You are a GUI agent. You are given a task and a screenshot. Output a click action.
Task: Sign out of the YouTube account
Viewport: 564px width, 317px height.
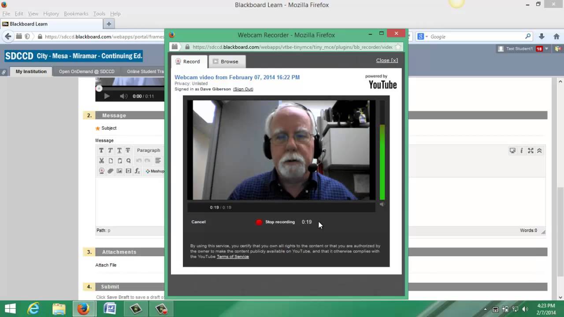243,89
